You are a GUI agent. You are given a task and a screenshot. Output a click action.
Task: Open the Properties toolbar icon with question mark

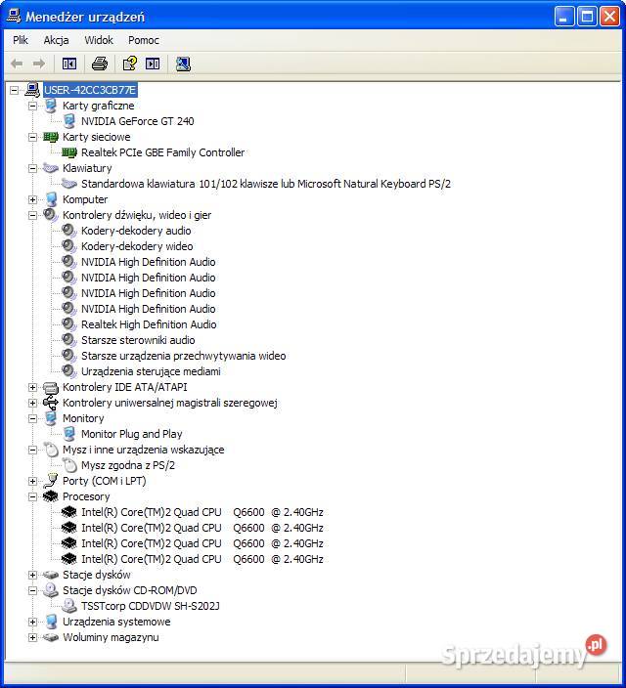coord(129,64)
